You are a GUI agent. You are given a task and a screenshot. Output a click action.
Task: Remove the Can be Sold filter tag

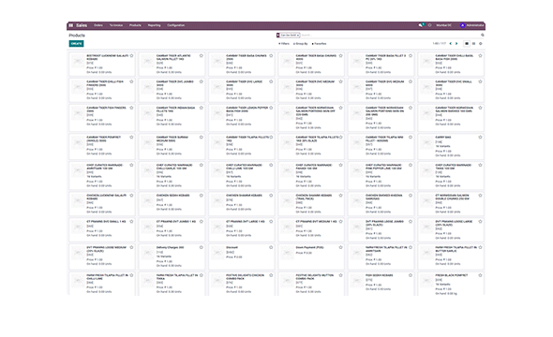tap(298, 36)
